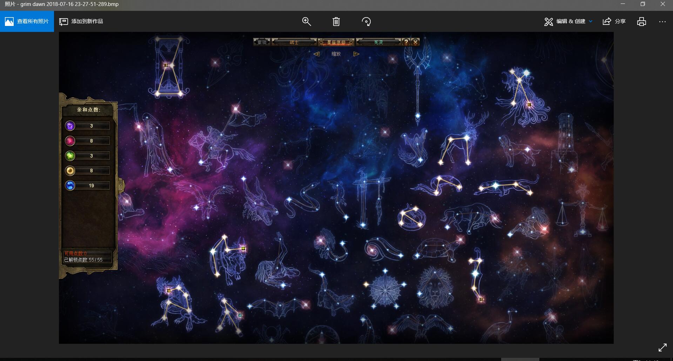The width and height of the screenshot is (673, 361).
Task: Rotate the photo using the rotate icon
Action: point(366,21)
